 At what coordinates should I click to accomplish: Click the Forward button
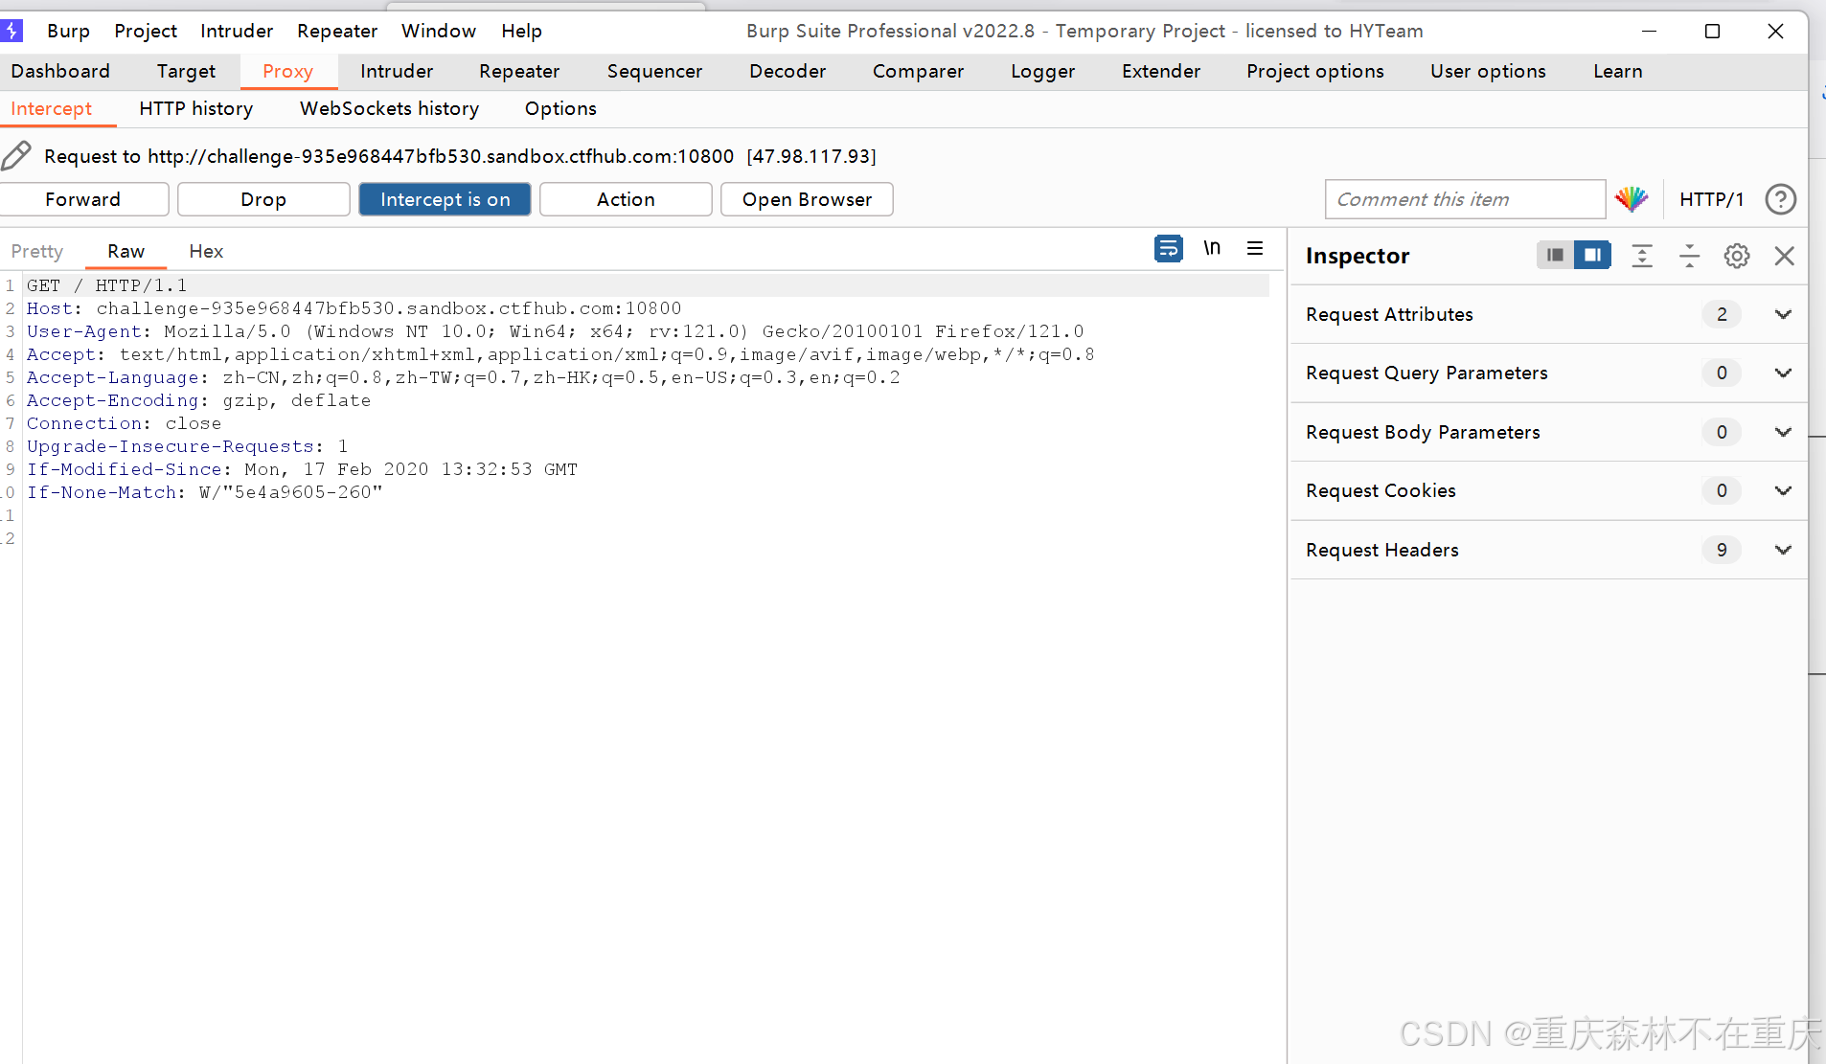[x=83, y=199]
